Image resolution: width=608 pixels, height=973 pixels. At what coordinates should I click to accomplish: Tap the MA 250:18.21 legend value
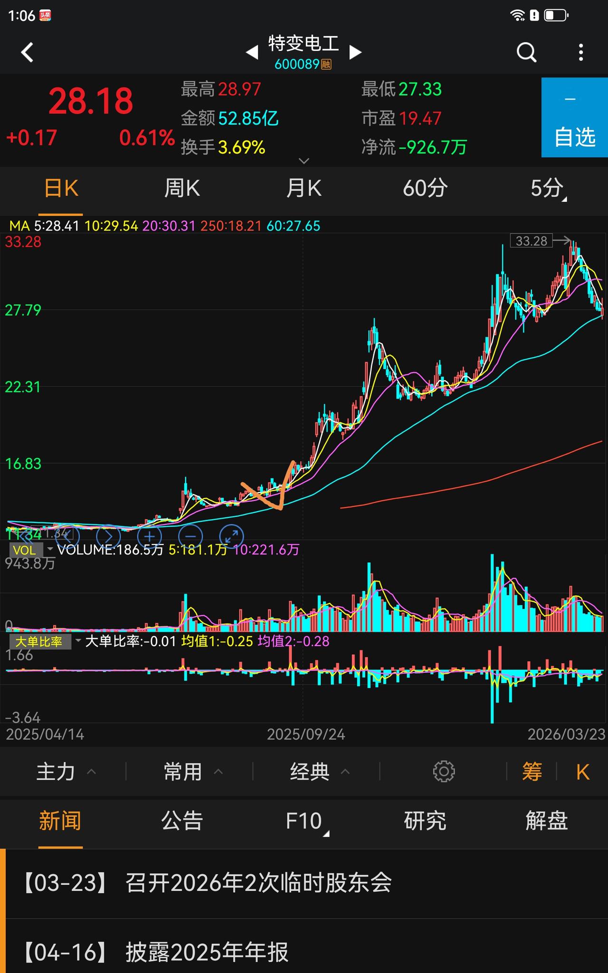[x=231, y=226]
